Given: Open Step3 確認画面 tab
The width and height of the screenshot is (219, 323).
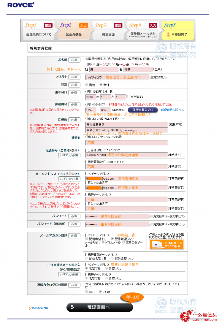Looking at the screenshot, I should click(x=108, y=31).
